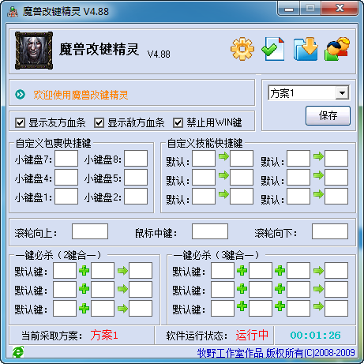Viewport: 364px width, 364px height.
Task: Toggle 显示敌方血条 checkbox
Action: pos(99,123)
